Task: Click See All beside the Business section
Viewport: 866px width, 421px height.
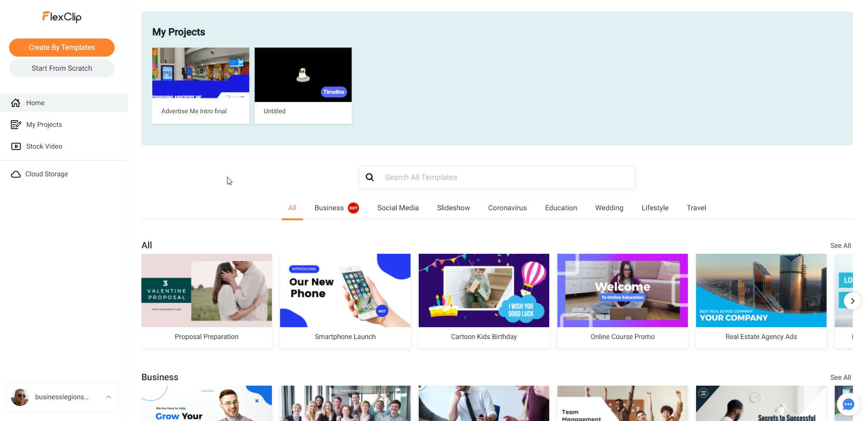Action: (840, 377)
